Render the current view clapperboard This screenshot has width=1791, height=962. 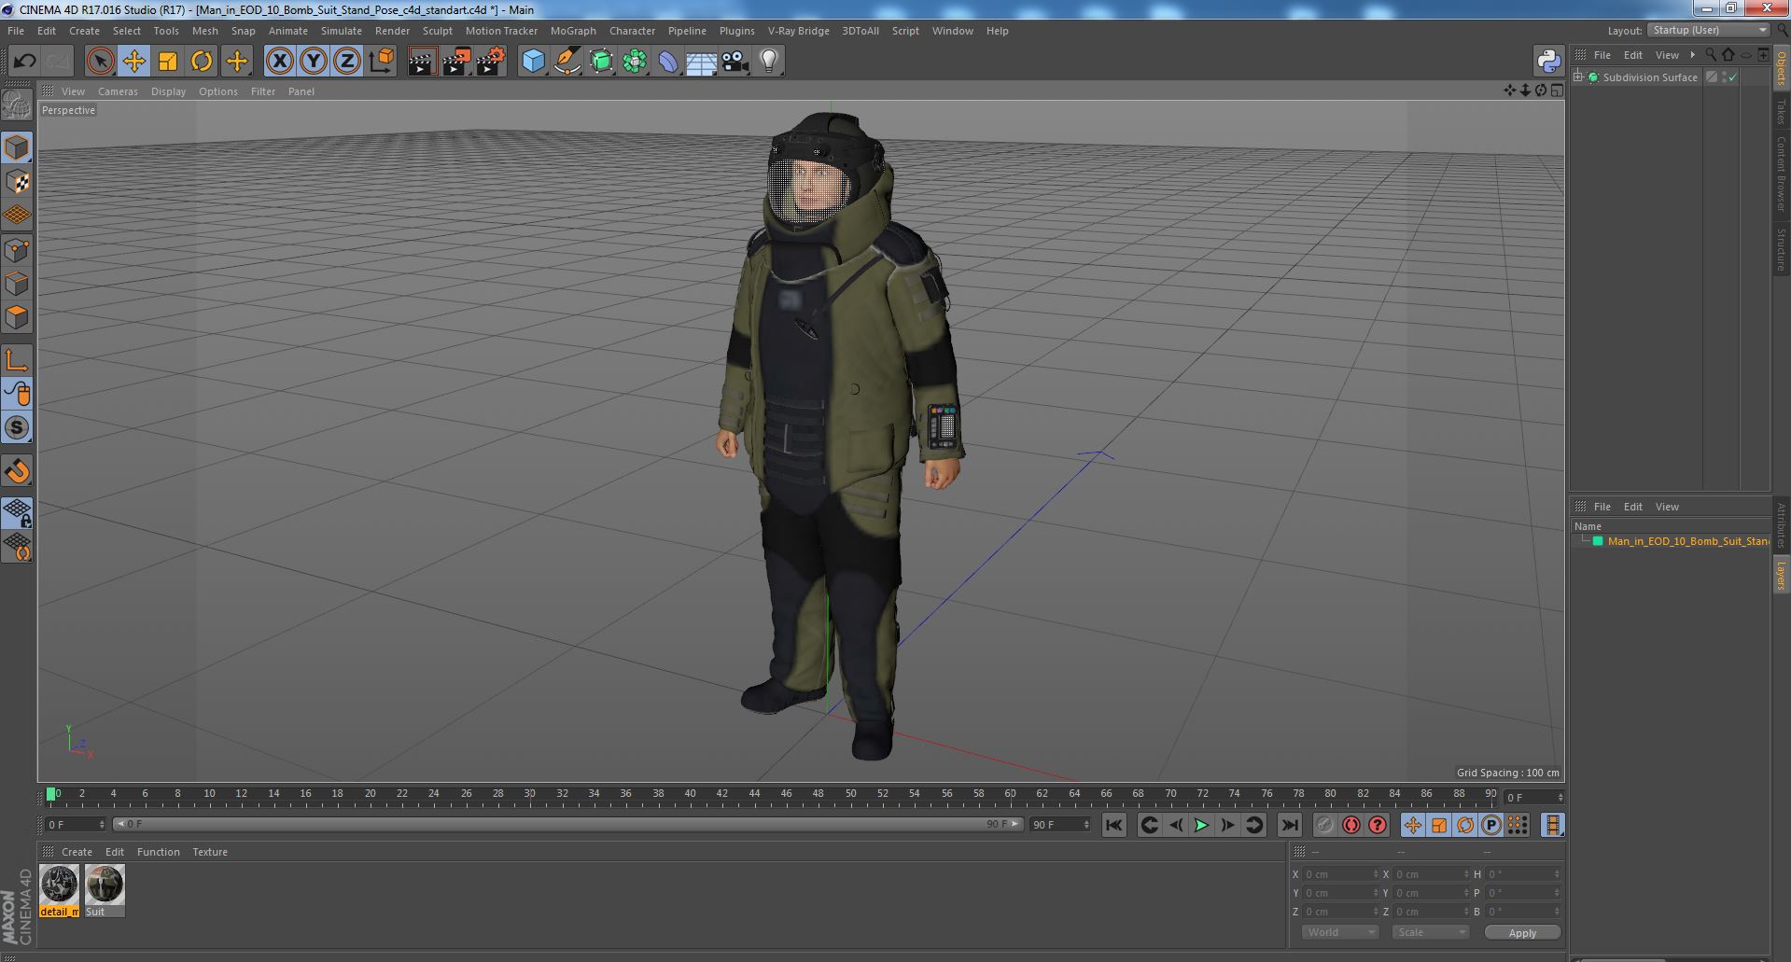pyautogui.click(x=422, y=62)
